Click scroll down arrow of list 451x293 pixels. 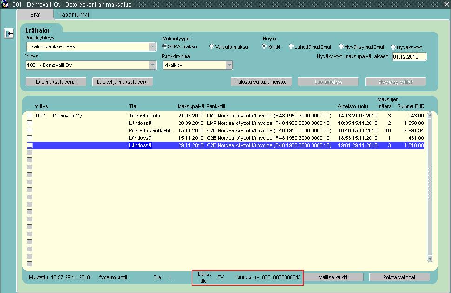430,259
